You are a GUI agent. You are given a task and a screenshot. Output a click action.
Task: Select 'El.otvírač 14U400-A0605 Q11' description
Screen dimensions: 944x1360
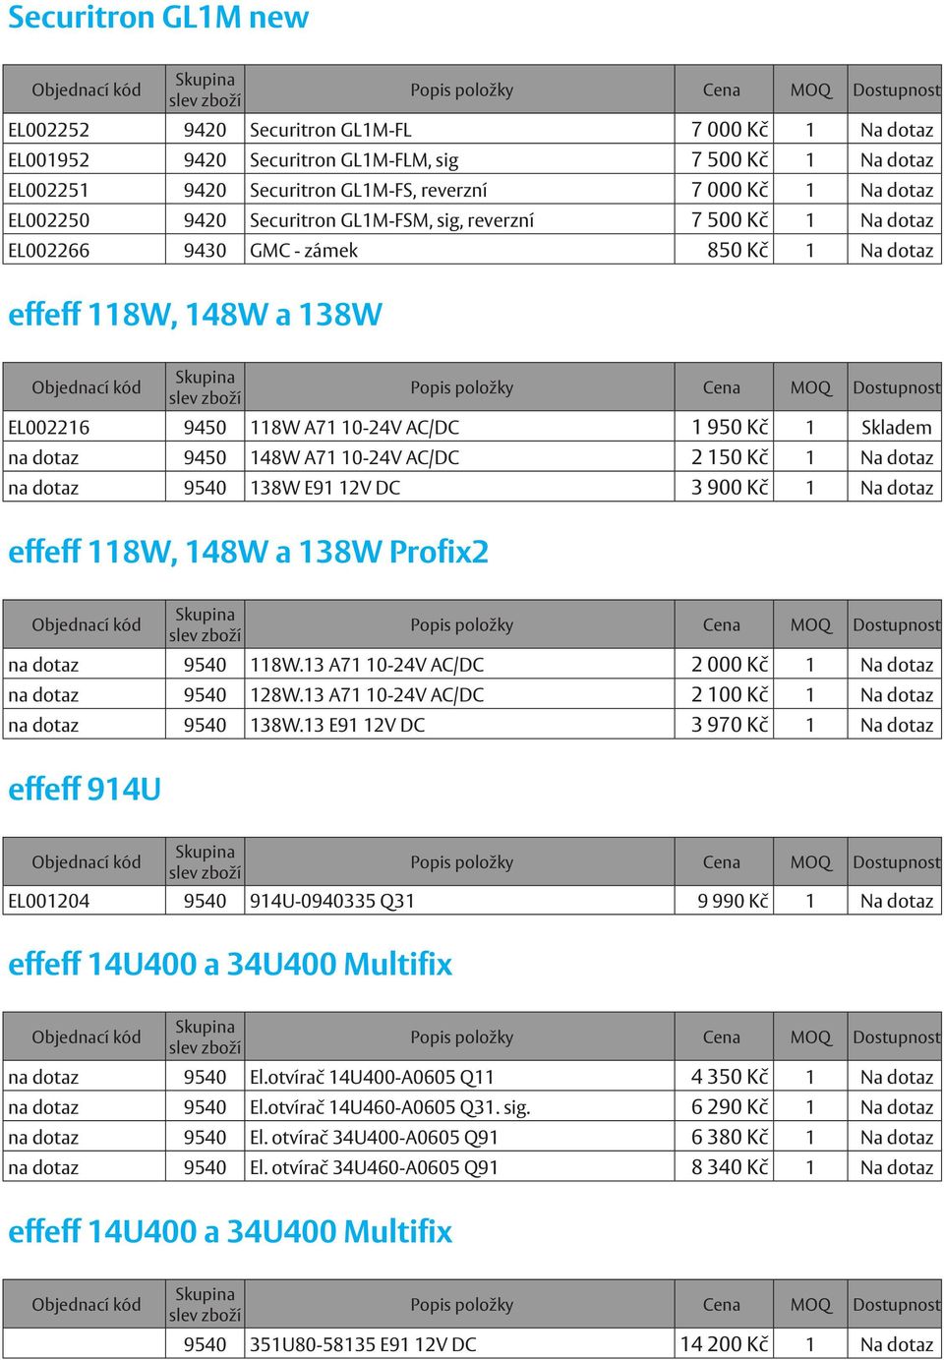pyautogui.click(x=372, y=1078)
